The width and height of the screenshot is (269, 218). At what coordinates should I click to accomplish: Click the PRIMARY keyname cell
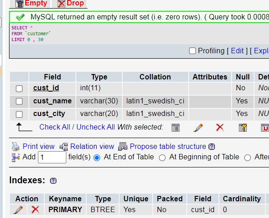[x=65, y=209]
